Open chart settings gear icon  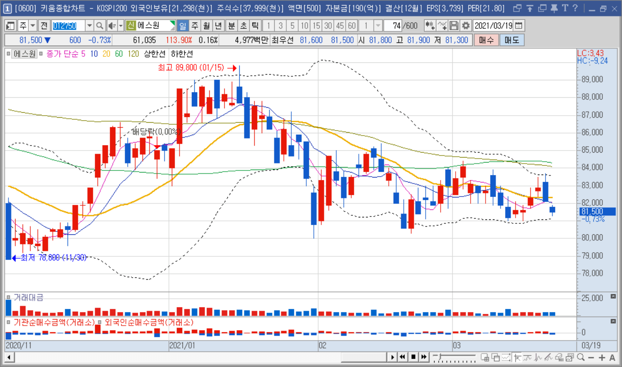click(x=466, y=26)
